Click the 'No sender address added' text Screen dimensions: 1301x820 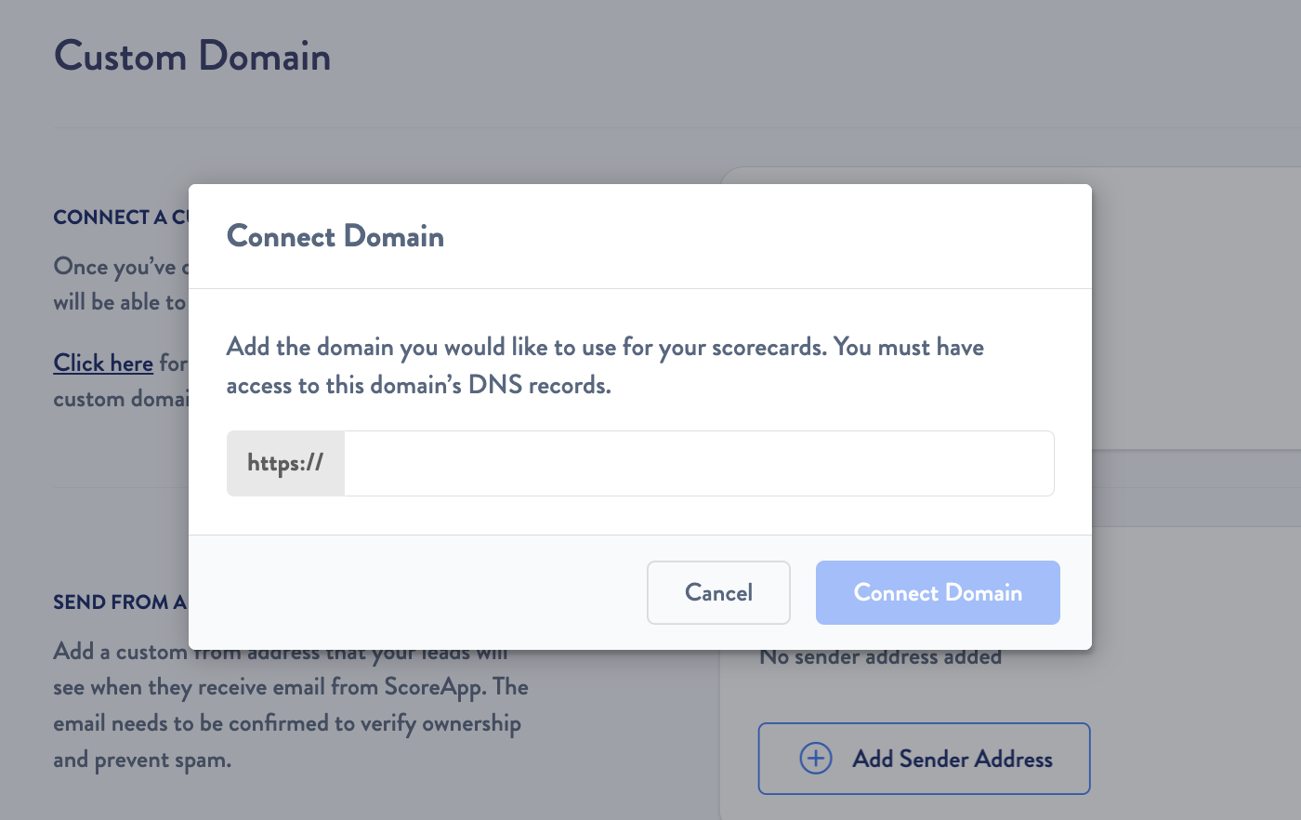pyautogui.click(x=880, y=655)
